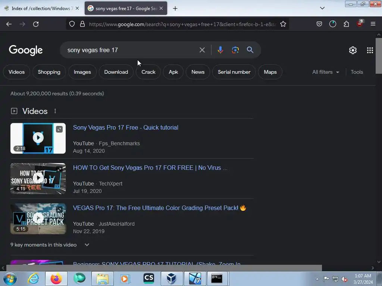Filter results by Images

82,72
